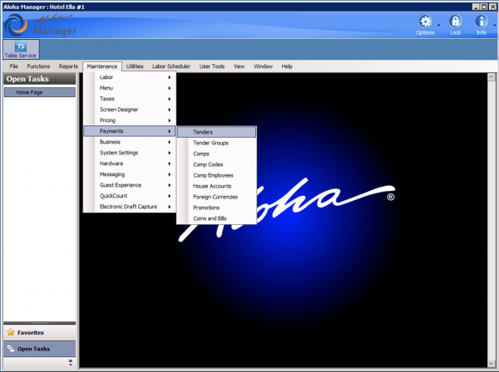Viewport: 499px width, 372px height.
Task: Minimize the Aloha Manager window
Action: (476, 7)
